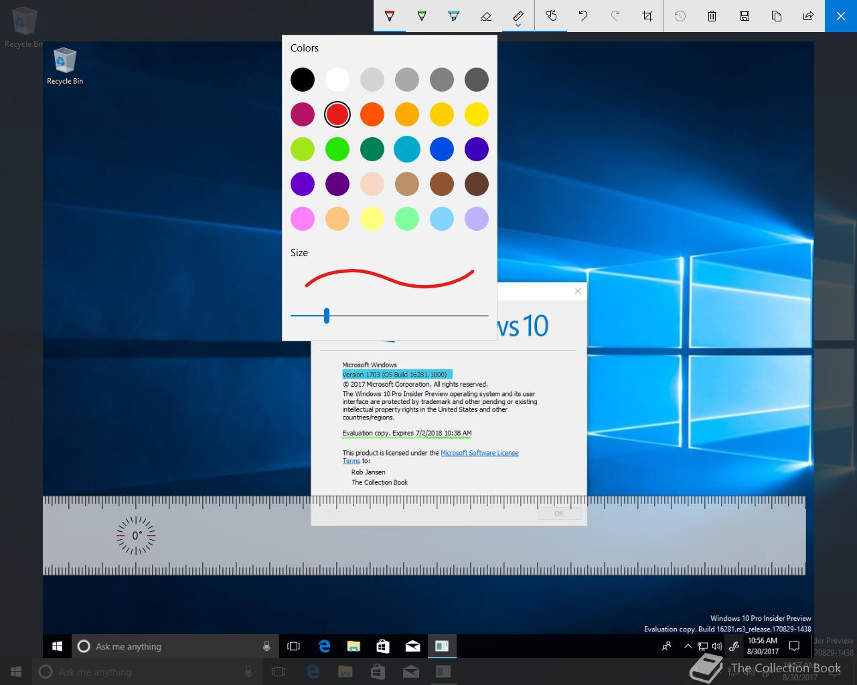This screenshot has width=857, height=685.
Task: Pick the bright orange swatch next to red
Action: coord(372,114)
